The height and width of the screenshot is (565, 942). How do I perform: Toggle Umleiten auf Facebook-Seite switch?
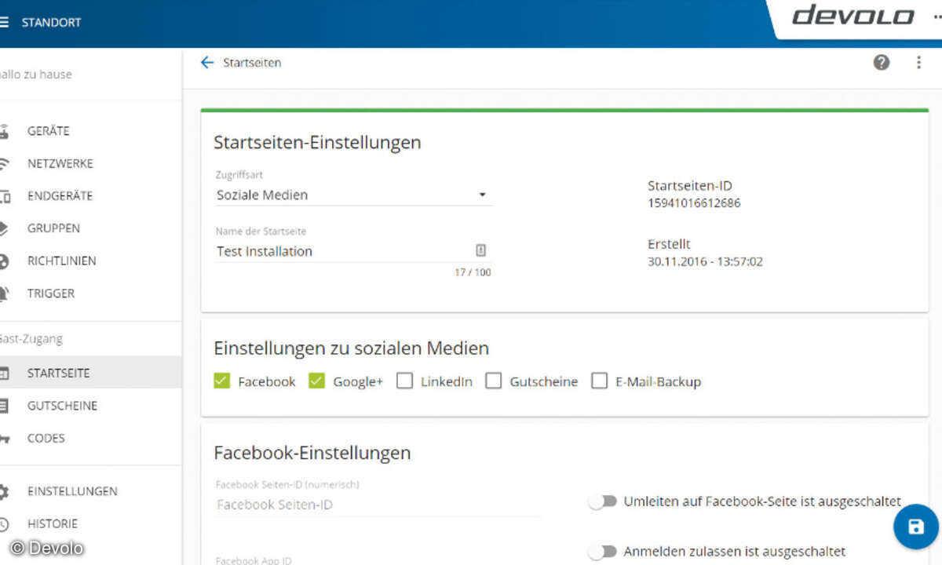click(602, 501)
